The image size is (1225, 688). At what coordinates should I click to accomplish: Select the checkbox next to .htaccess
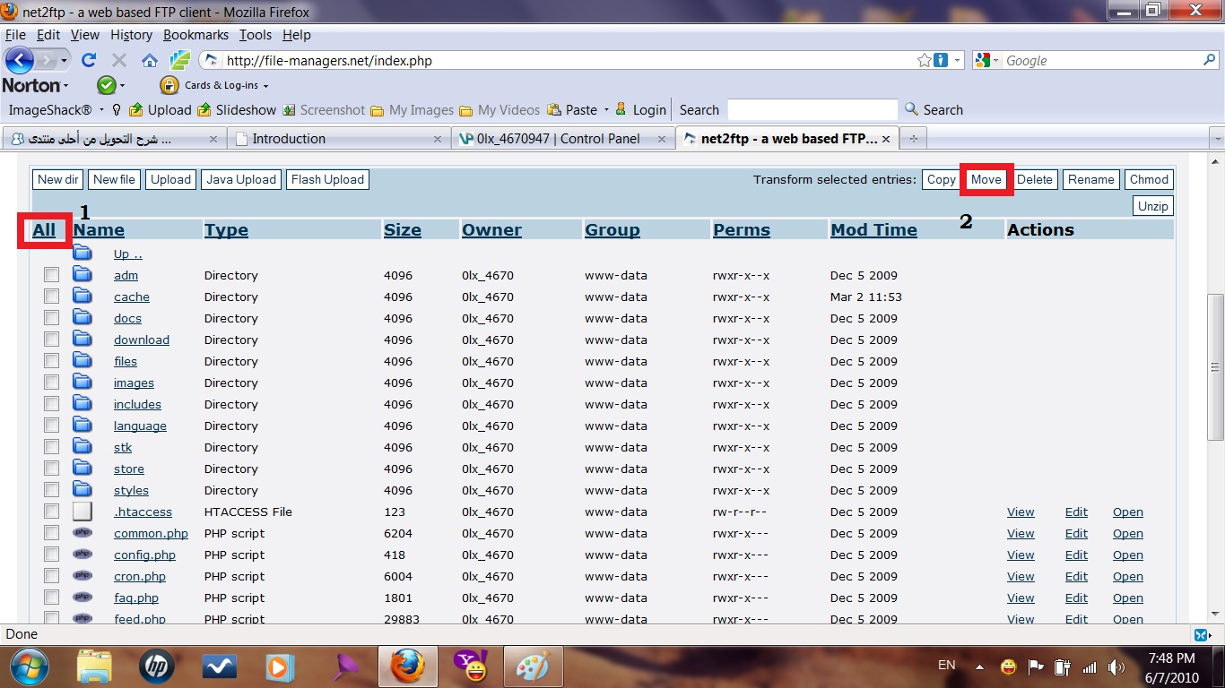pyautogui.click(x=52, y=512)
